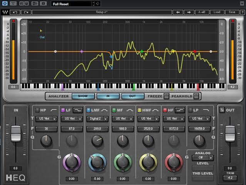Viewport: 246px width, 185px height.
Task: Click the LMF gain value 5.60
Action: pyautogui.click(x=97, y=179)
